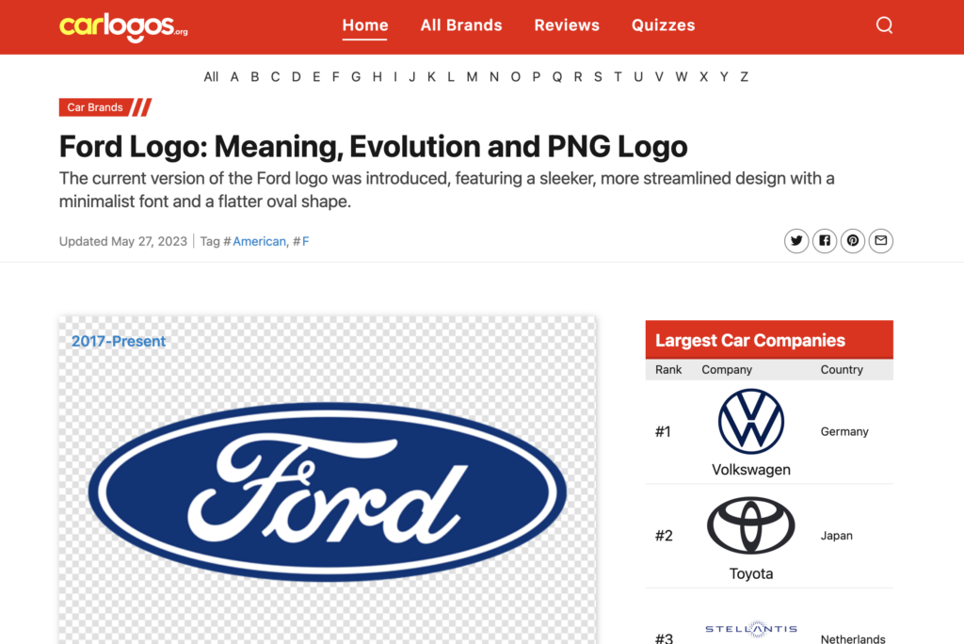
Task: Select the article title Ford Logo heading
Action: tap(373, 146)
